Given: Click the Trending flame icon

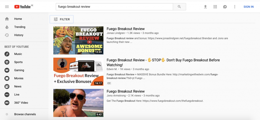Looking at the screenshot, I should (7, 27).
